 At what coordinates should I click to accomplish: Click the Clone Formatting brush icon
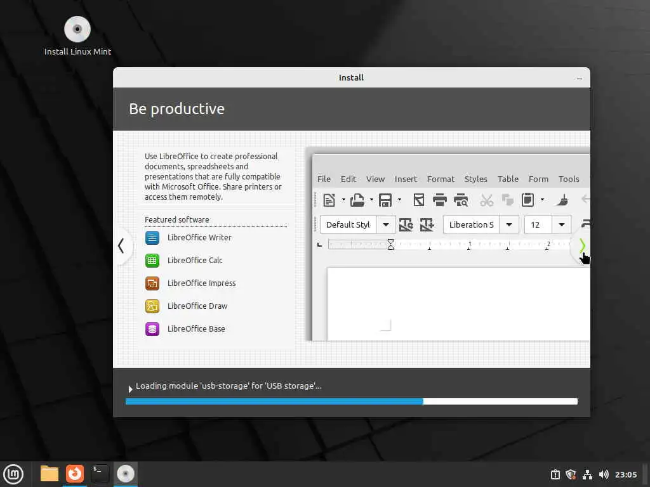[x=562, y=200]
